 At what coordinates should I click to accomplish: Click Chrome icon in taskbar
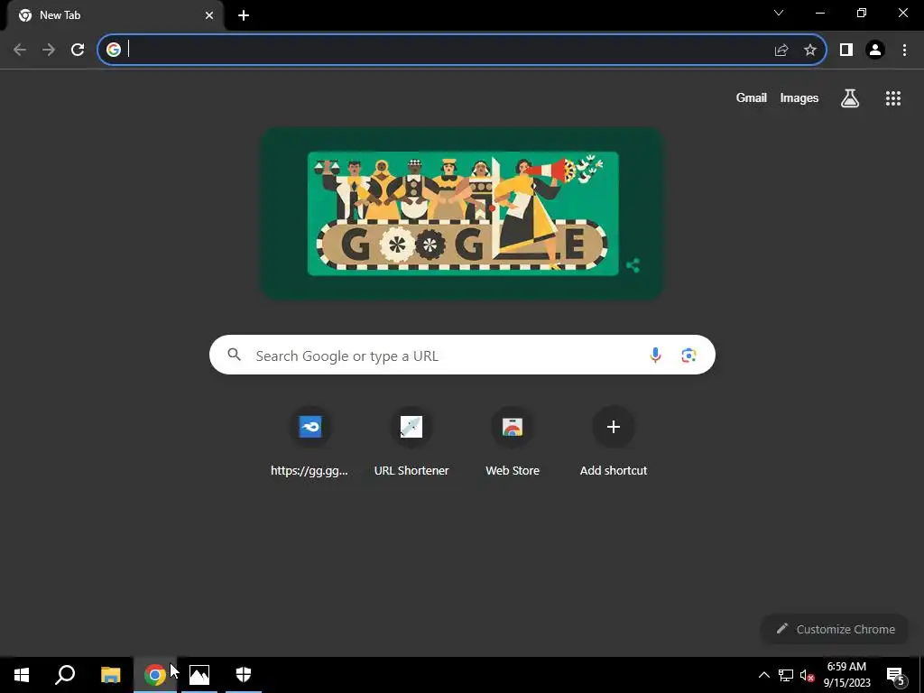click(x=155, y=675)
